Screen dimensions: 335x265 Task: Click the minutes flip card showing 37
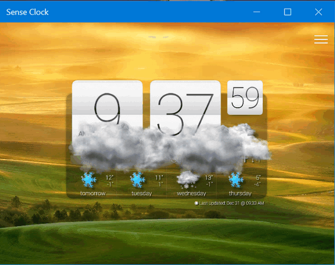point(185,108)
